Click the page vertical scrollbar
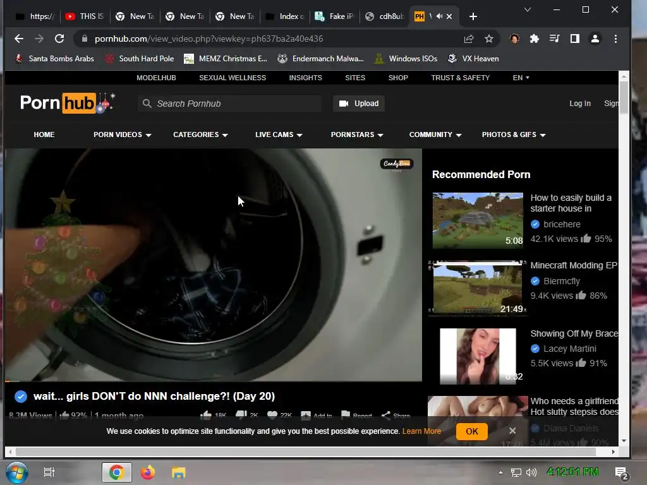Image resolution: width=647 pixels, height=485 pixels. point(624,97)
